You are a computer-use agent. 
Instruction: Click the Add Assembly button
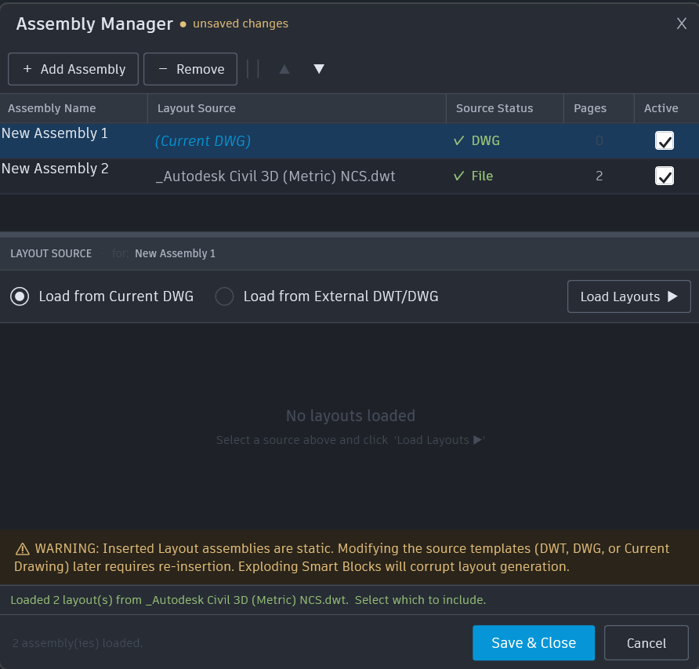point(73,69)
